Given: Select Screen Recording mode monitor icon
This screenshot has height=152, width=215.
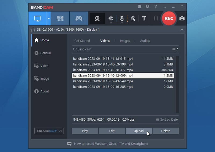Looking at the screenshot, I should [x=38, y=18].
